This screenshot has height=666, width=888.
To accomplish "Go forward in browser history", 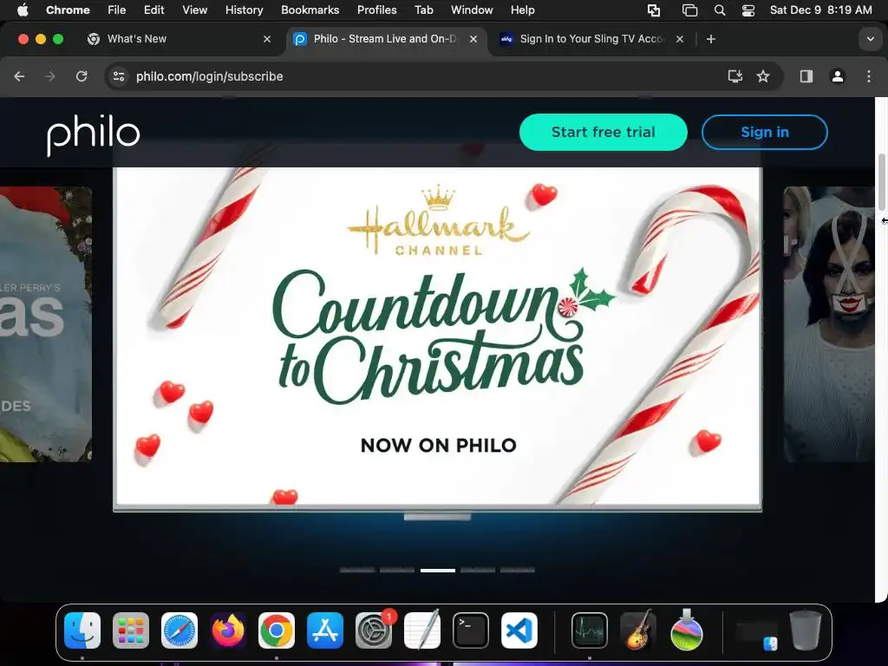I will coord(49,76).
